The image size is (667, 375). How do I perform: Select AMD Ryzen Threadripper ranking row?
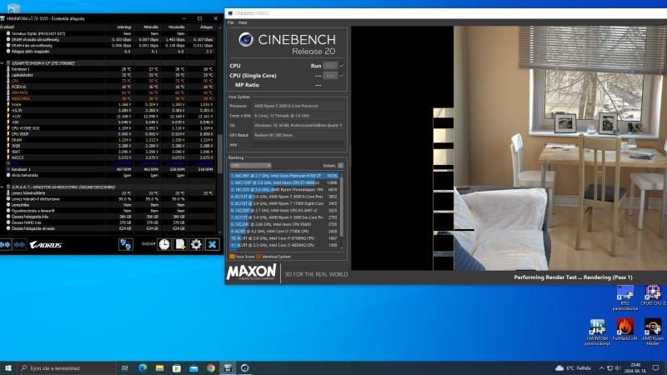[x=283, y=190]
